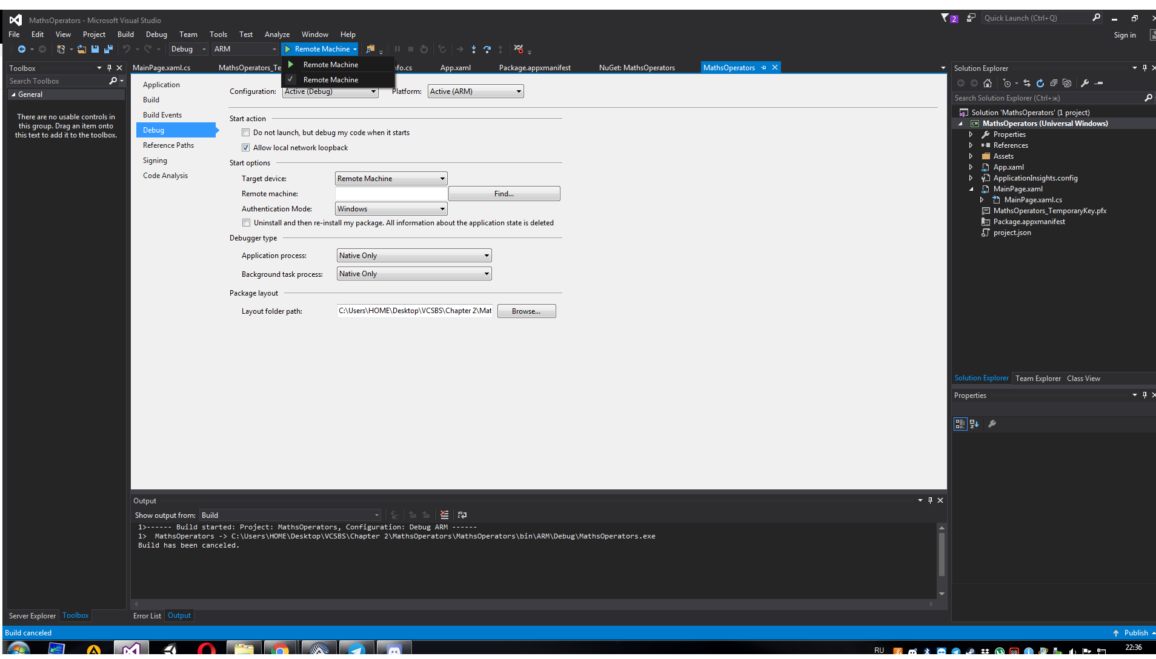Click the Find in Files toolbar icon
Image resolution: width=1156 pixels, height=659 pixels.
tap(370, 49)
